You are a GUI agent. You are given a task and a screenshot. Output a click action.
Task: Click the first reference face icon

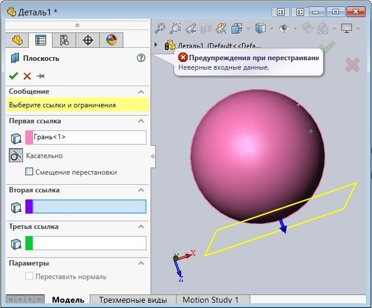(16, 138)
